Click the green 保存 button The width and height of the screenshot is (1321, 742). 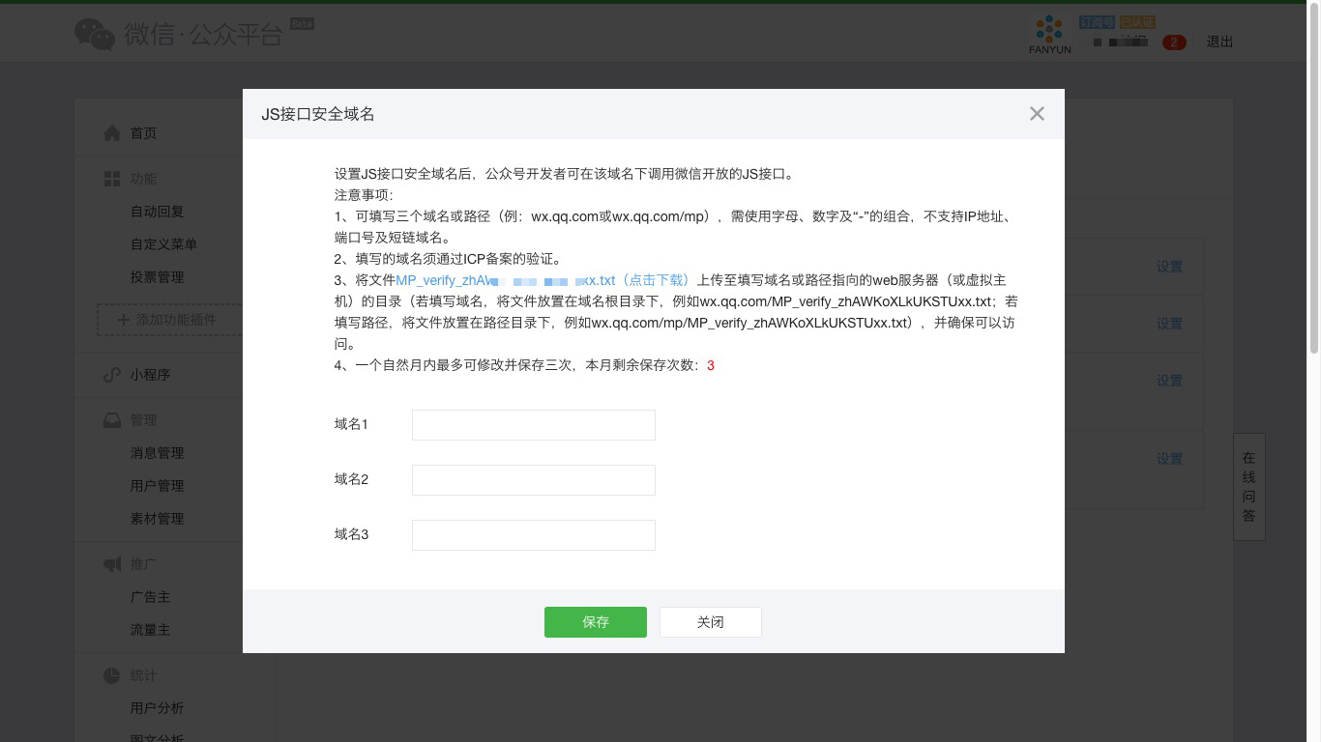click(595, 622)
